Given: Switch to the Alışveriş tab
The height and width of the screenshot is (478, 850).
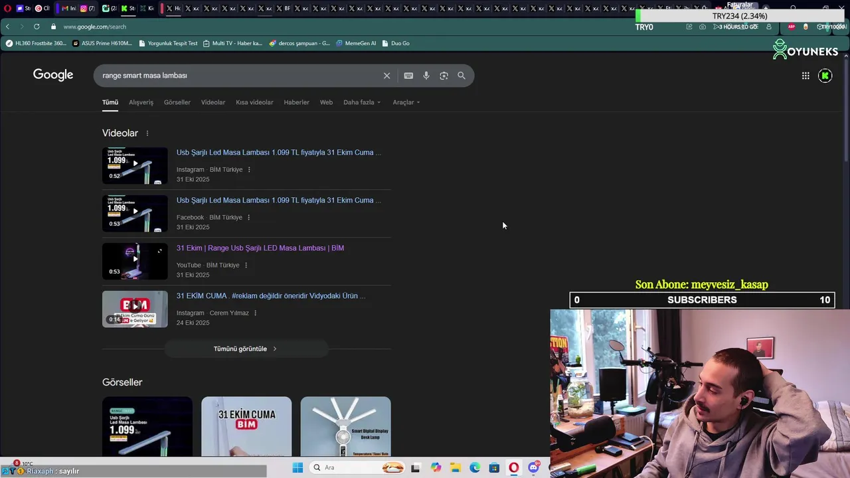Looking at the screenshot, I should click(141, 102).
